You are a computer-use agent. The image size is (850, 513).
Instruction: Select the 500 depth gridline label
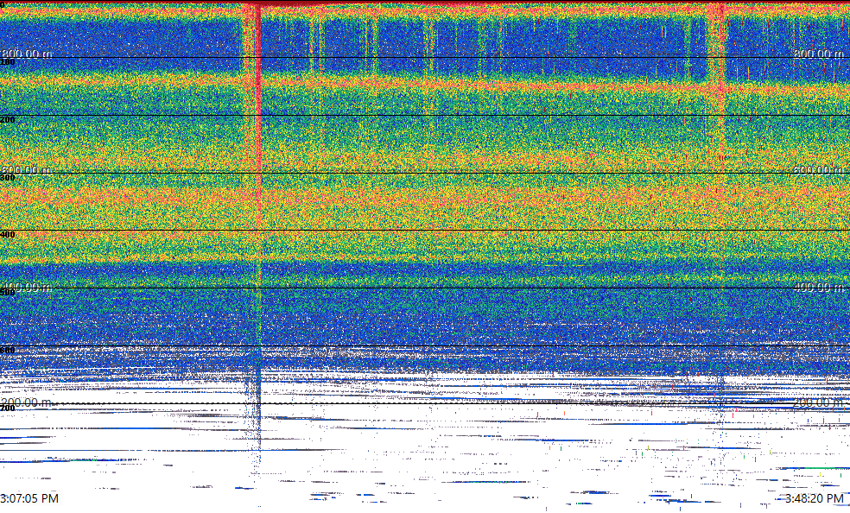click(8, 292)
